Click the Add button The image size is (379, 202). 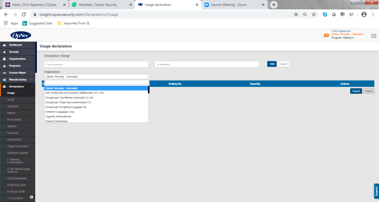coord(272,64)
